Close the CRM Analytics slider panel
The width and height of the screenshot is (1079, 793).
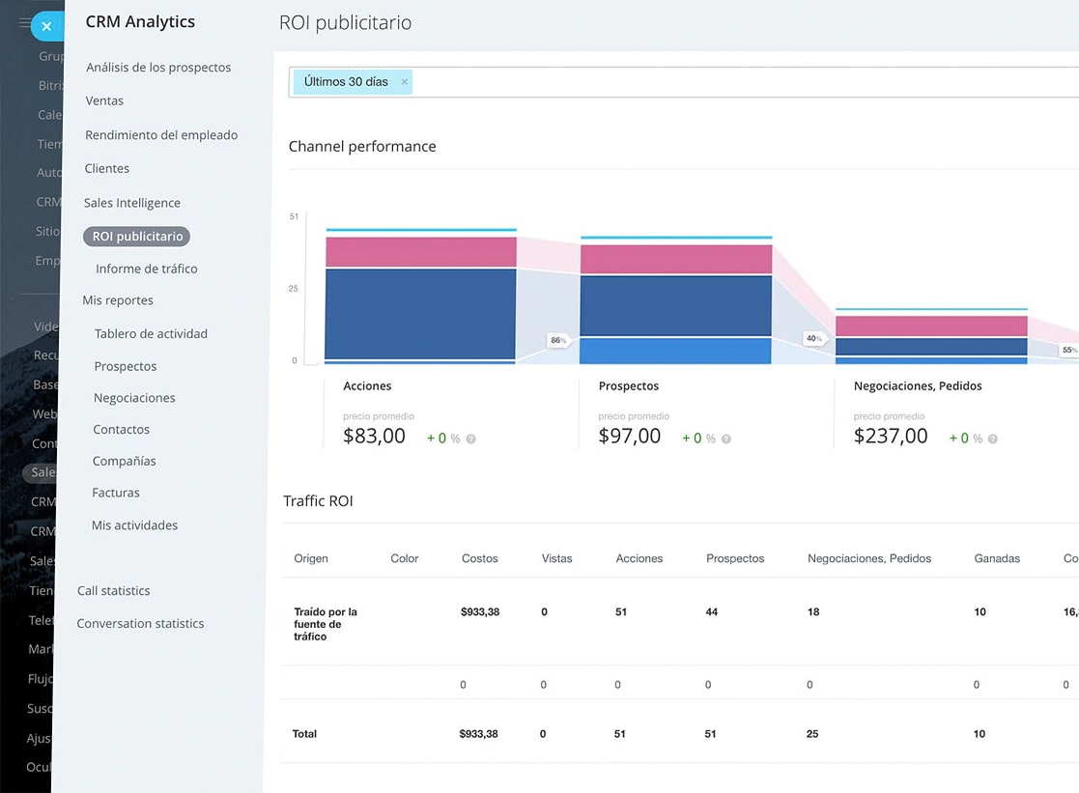tap(46, 26)
